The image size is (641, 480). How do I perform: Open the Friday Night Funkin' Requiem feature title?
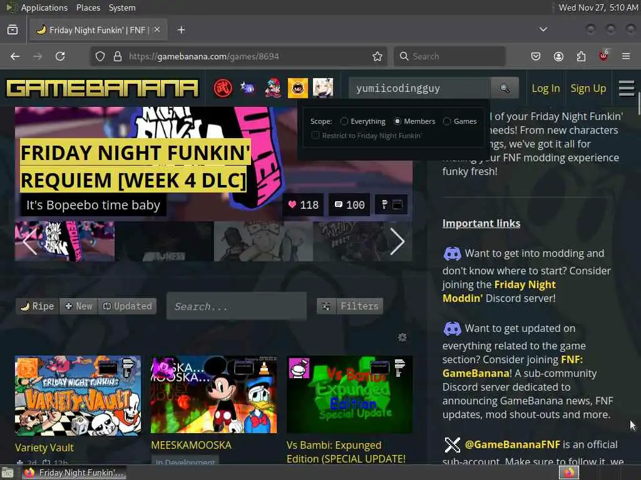coord(135,166)
